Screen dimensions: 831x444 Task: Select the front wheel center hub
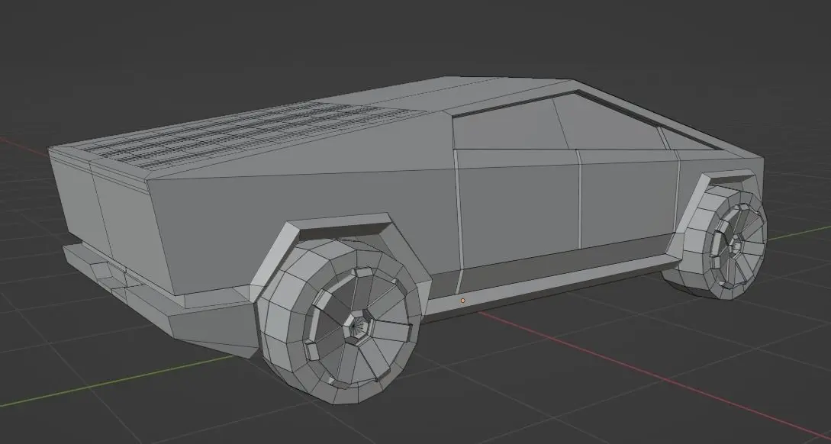click(x=736, y=246)
